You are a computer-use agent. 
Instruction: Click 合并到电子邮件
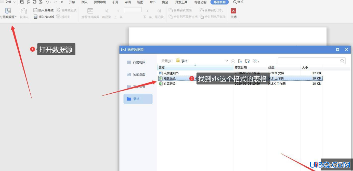pyautogui.click(x=213, y=17)
